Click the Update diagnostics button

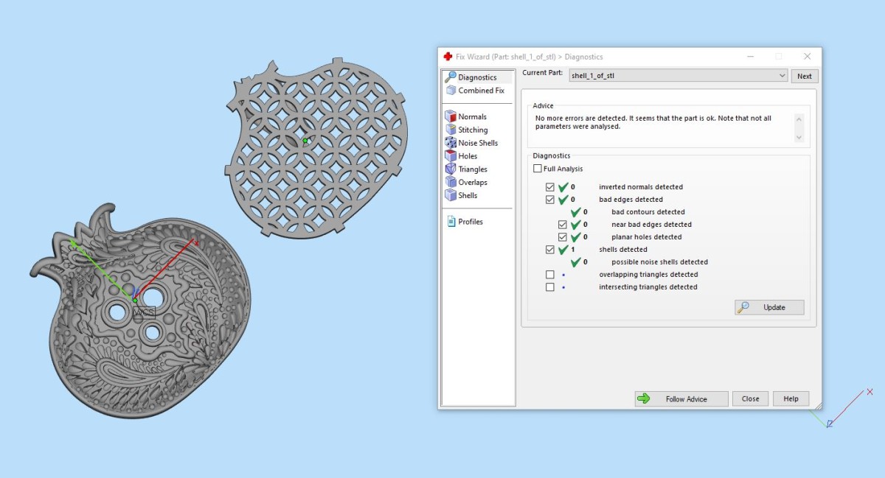pos(769,308)
